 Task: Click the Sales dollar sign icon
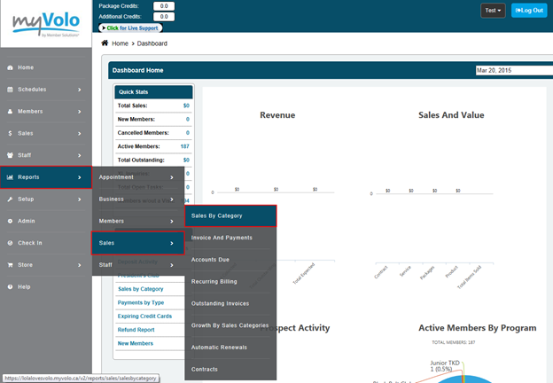pyautogui.click(x=10, y=133)
